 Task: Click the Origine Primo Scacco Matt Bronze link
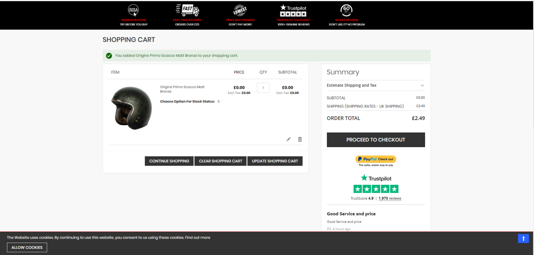point(182,89)
